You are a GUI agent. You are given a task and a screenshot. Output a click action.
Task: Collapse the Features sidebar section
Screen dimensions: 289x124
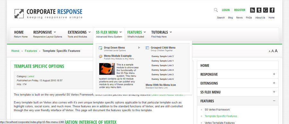[274, 101]
